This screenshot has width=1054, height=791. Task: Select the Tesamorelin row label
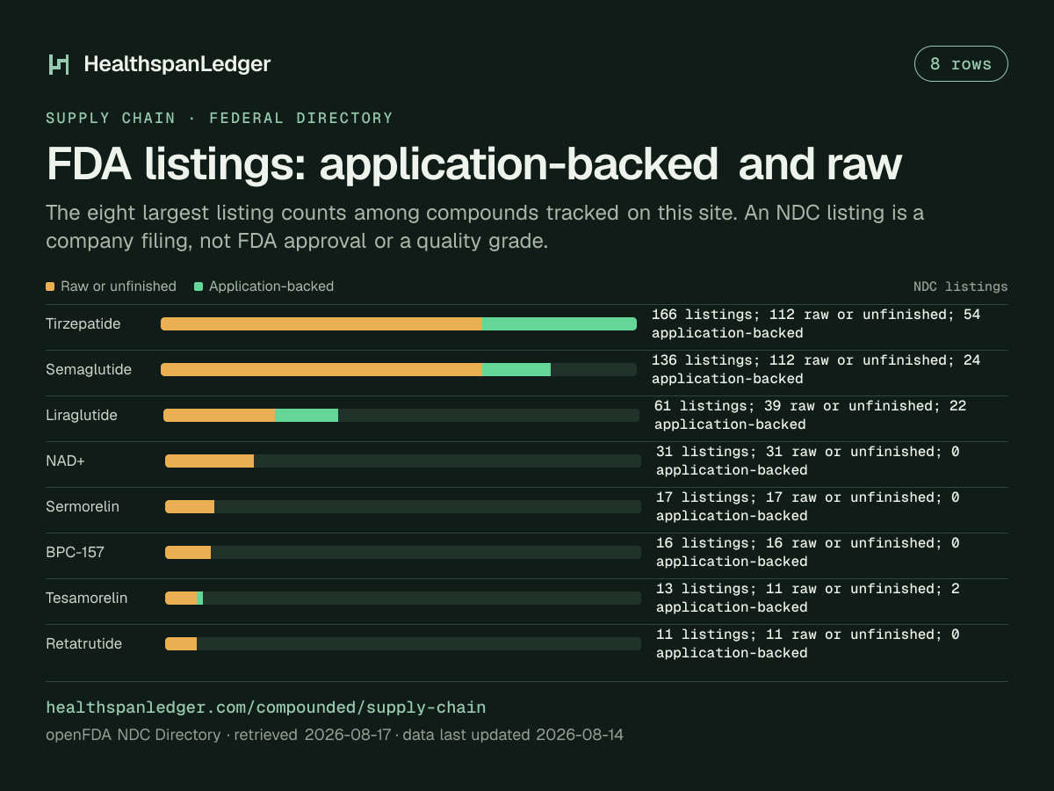86,598
